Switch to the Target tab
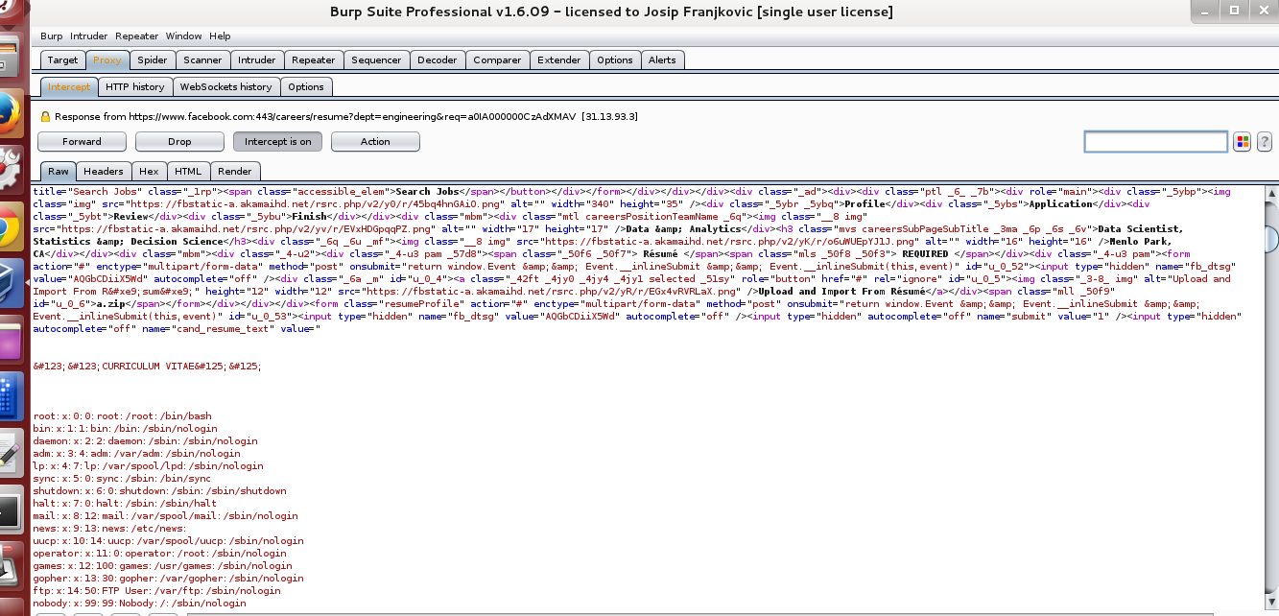The image size is (1279, 616). [63, 59]
